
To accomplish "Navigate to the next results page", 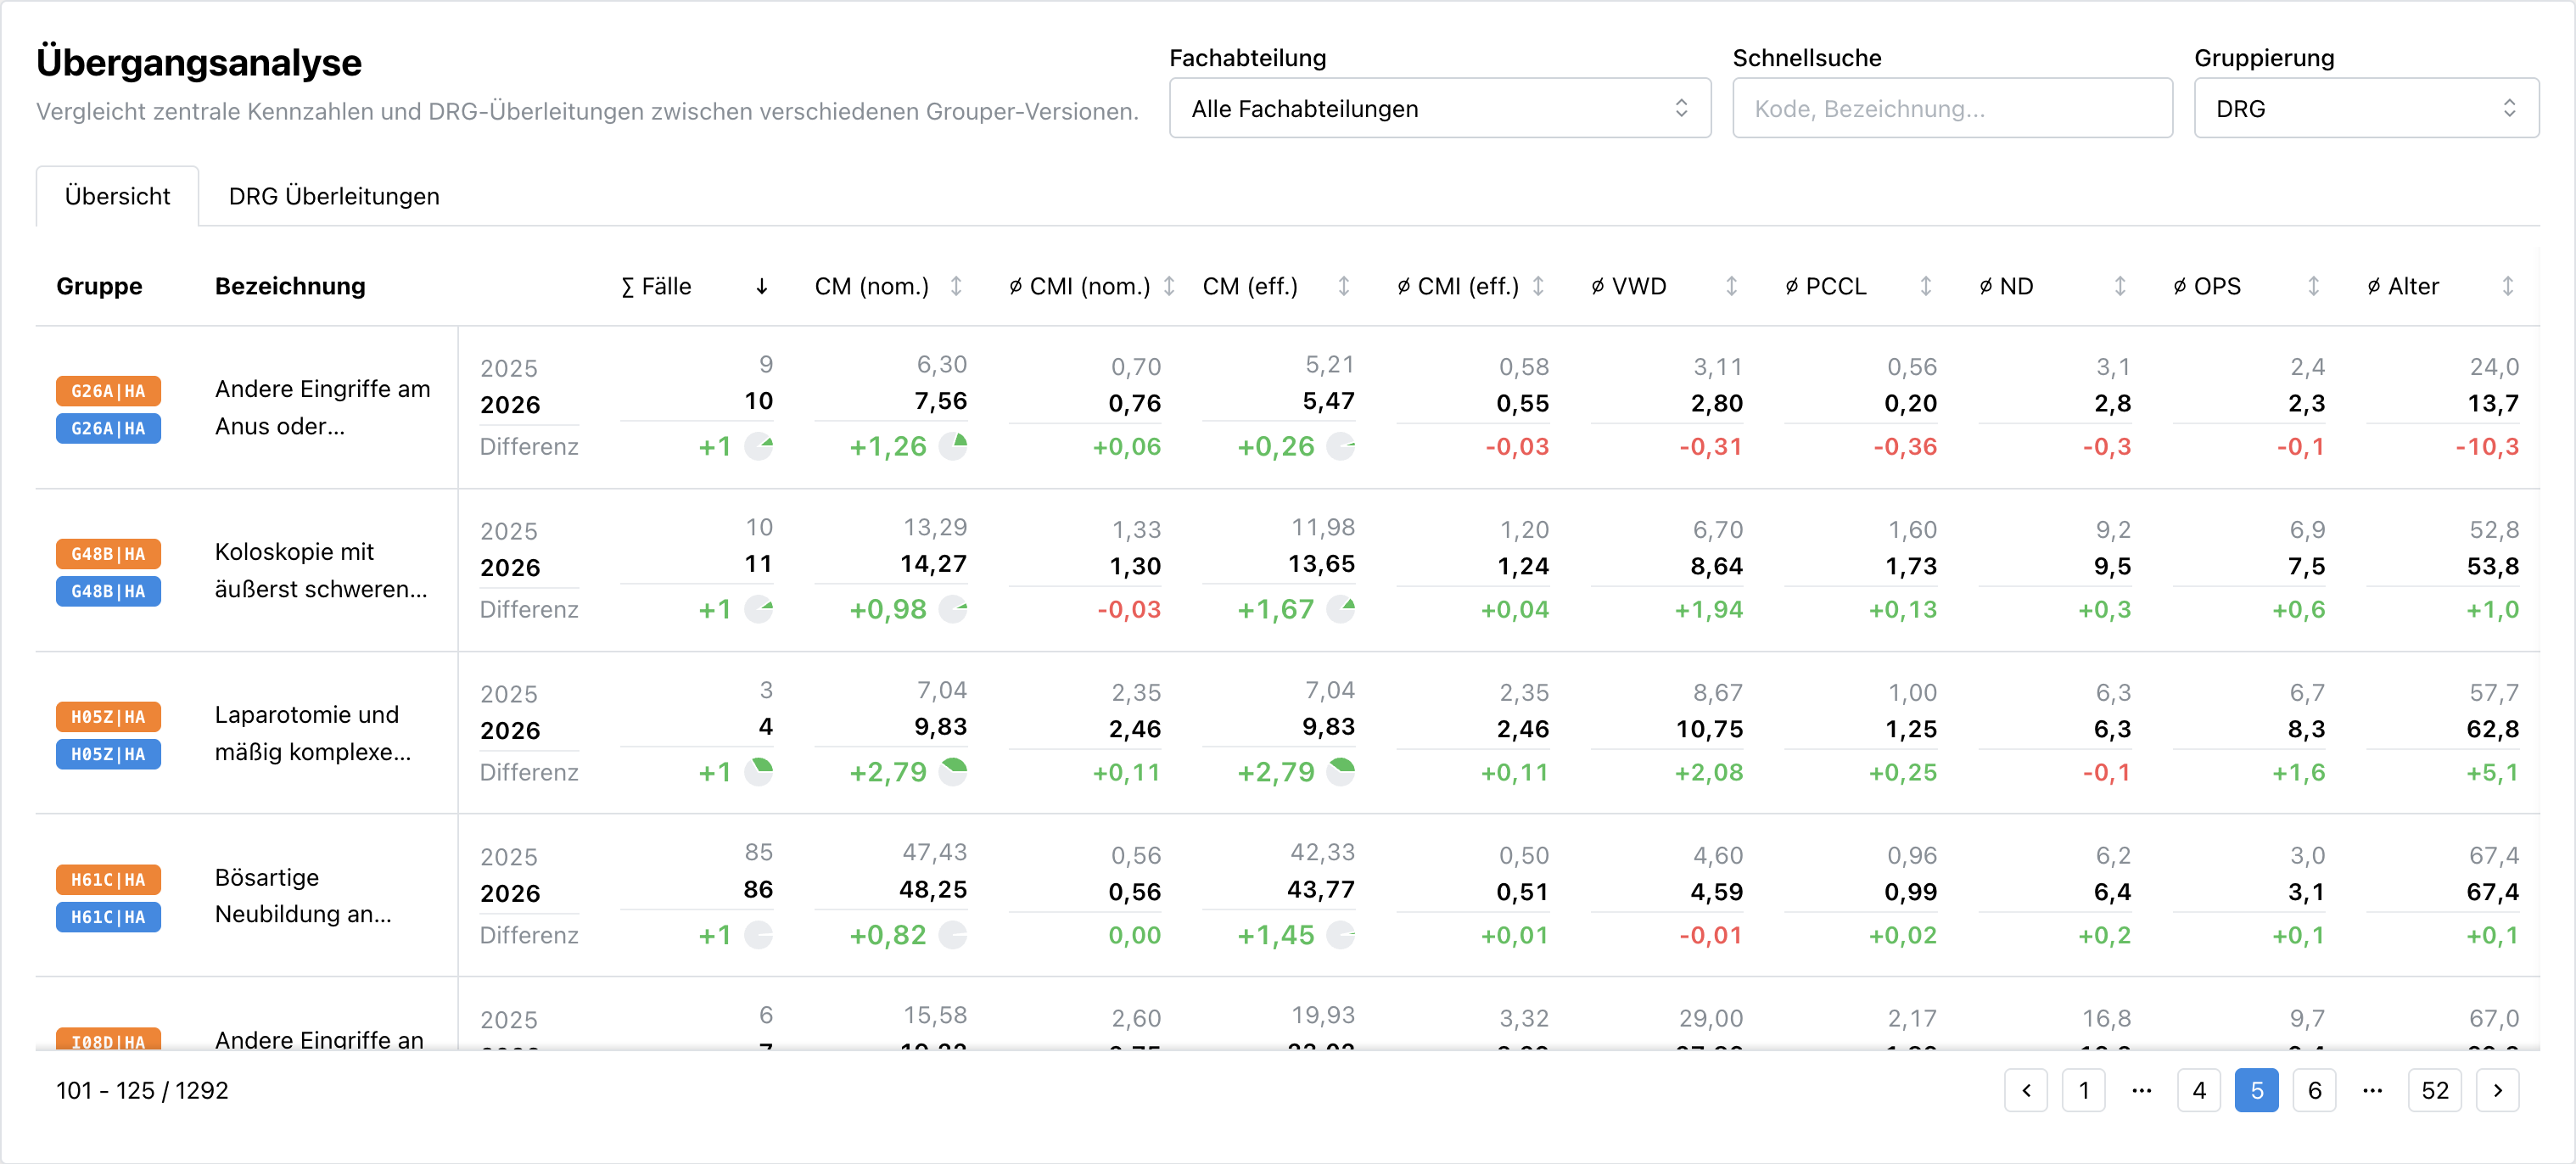I will (x=2497, y=1090).
